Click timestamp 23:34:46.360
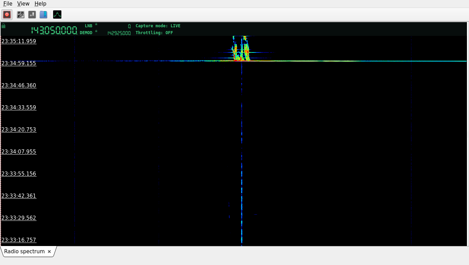The height and width of the screenshot is (265, 469). (19, 86)
